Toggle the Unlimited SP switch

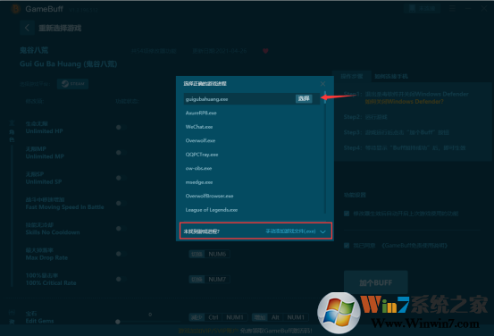coord(121,178)
